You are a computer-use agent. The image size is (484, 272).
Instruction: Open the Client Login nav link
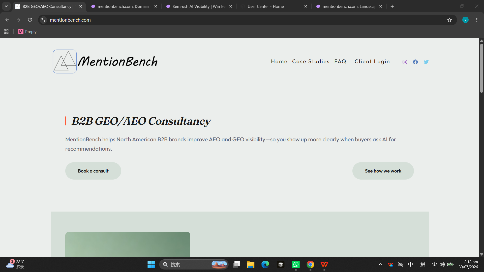coord(372,61)
